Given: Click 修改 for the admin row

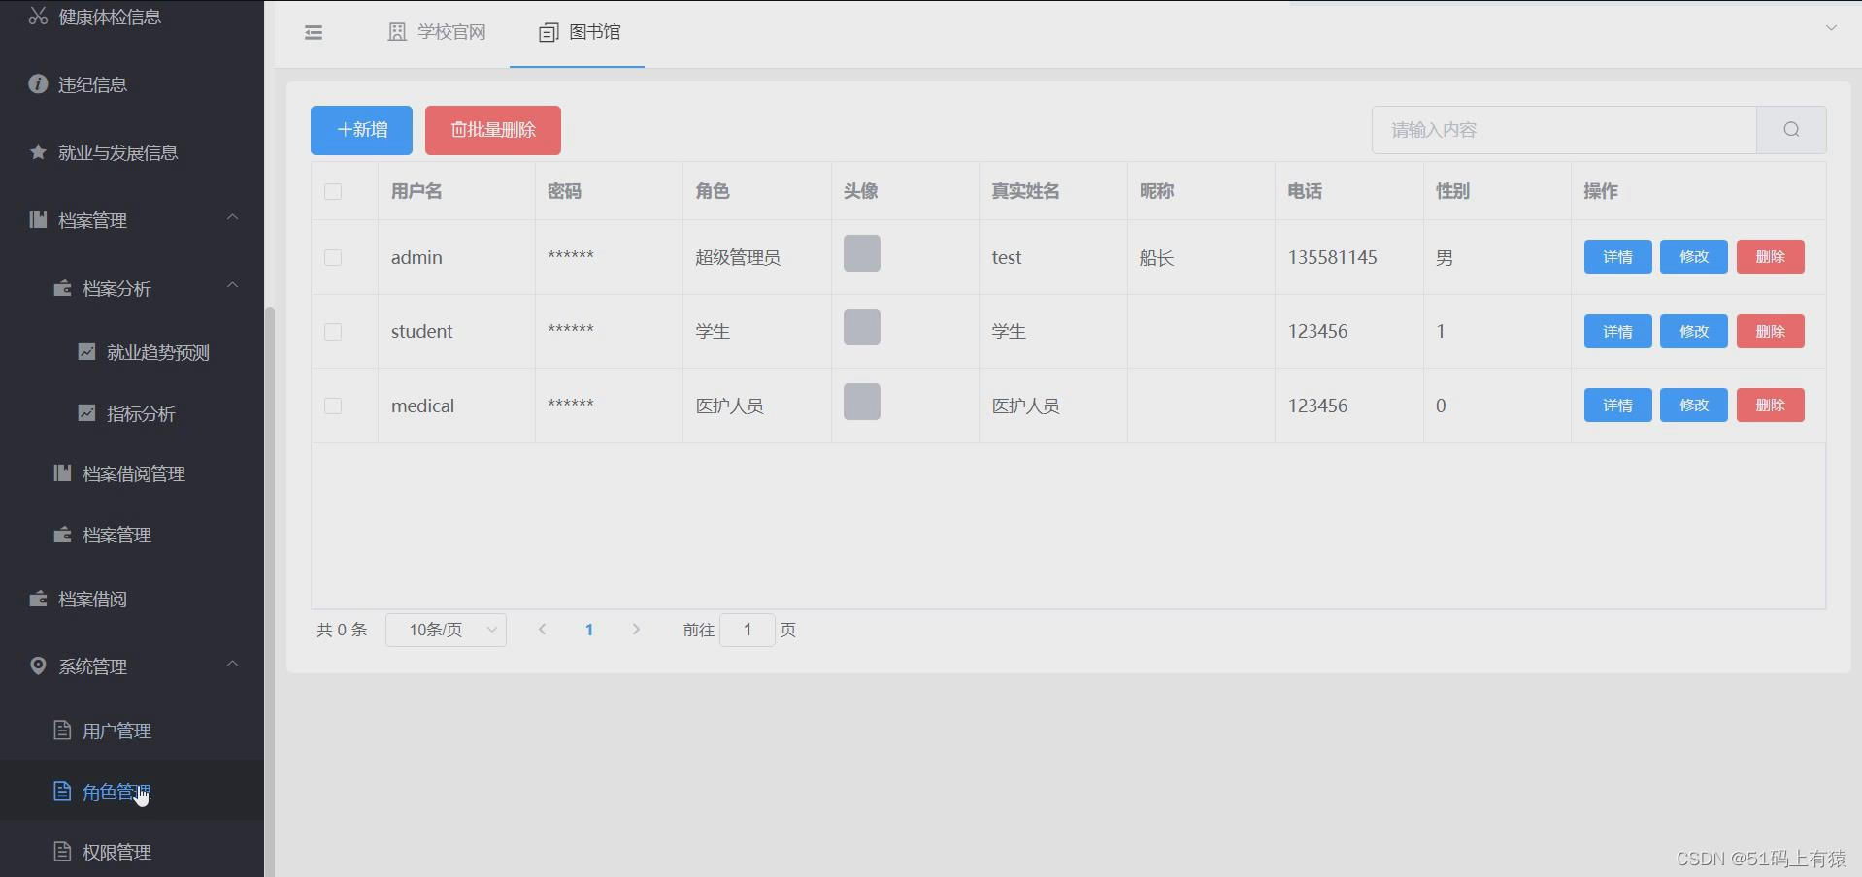Looking at the screenshot, I should point(1694,257).
